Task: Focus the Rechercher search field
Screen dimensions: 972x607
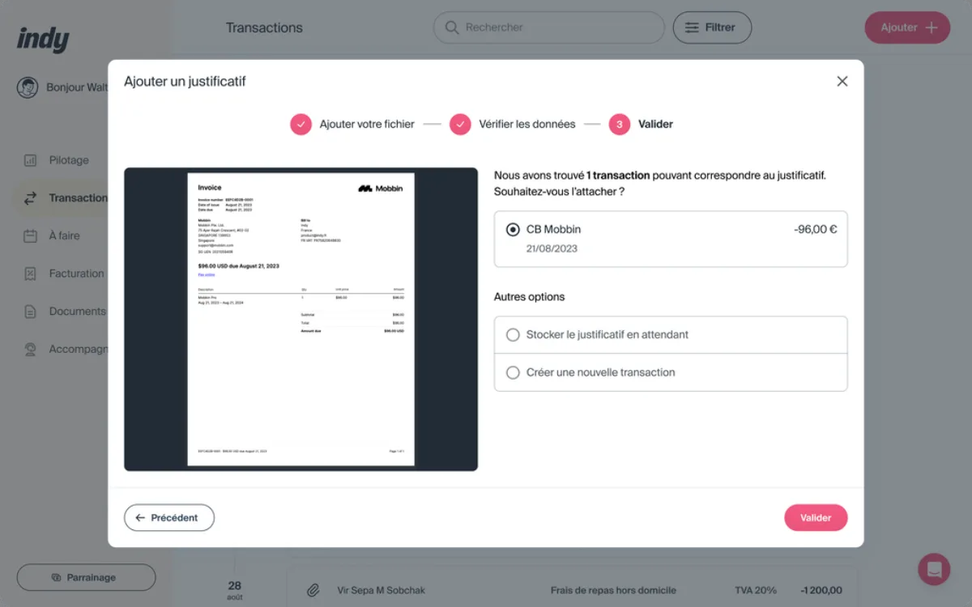Action: (x=549, y=28)
